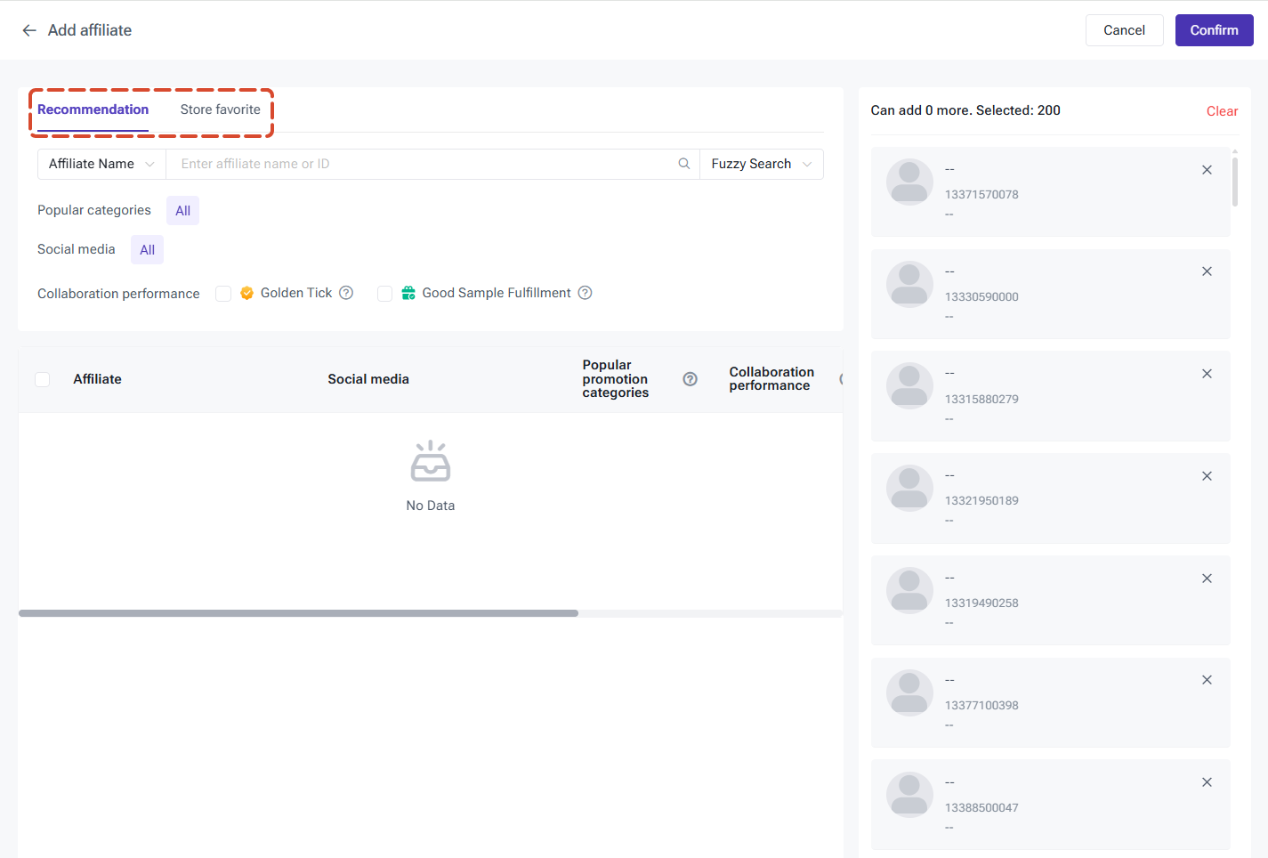
Task: Click the Clear link
Action: click(x=1222, y=111)
